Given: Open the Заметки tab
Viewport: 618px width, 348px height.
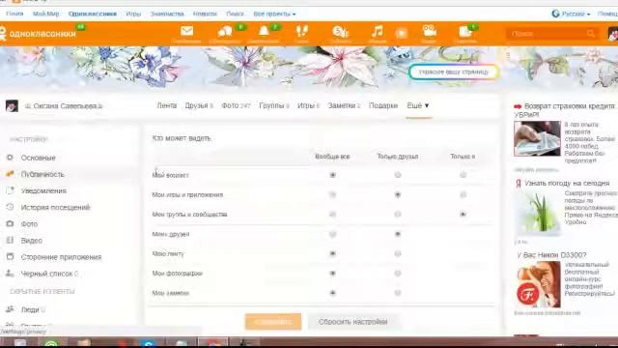Looking at the screenshot, I should click(344, 105).
